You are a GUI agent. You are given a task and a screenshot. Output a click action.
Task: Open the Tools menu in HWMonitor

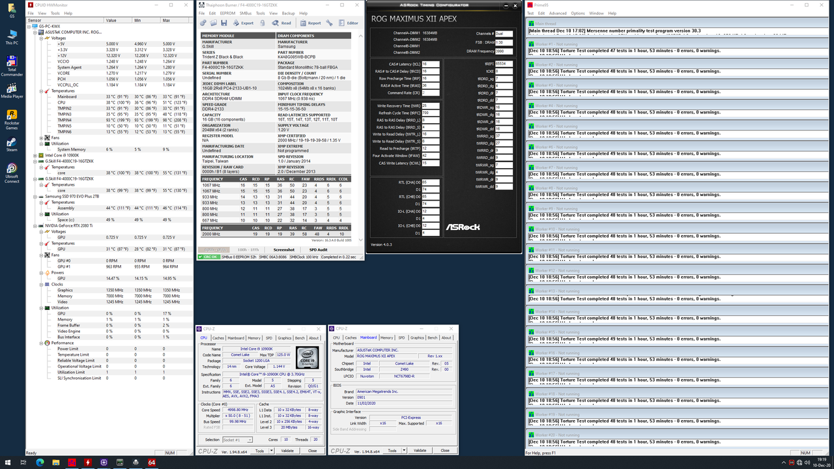coord(55,13)
